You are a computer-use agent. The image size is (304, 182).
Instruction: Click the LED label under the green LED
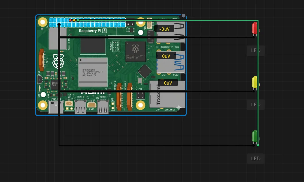[x=256, y=158]
